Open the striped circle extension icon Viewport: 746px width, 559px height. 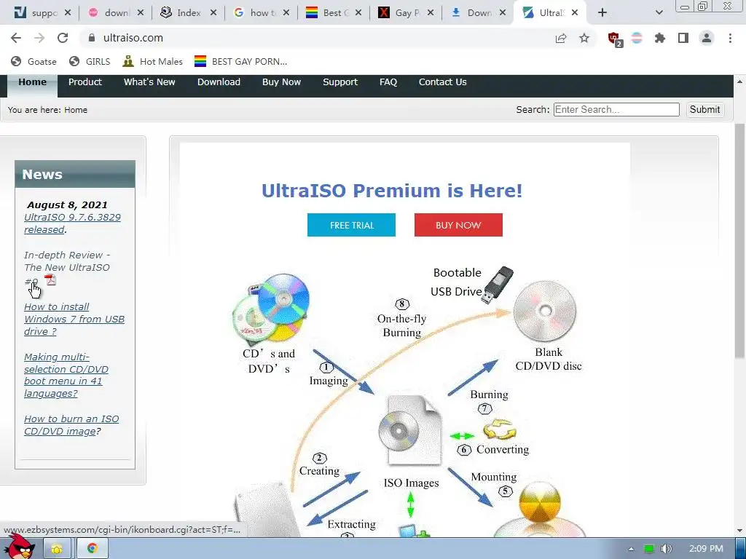(x=637, y=38)
